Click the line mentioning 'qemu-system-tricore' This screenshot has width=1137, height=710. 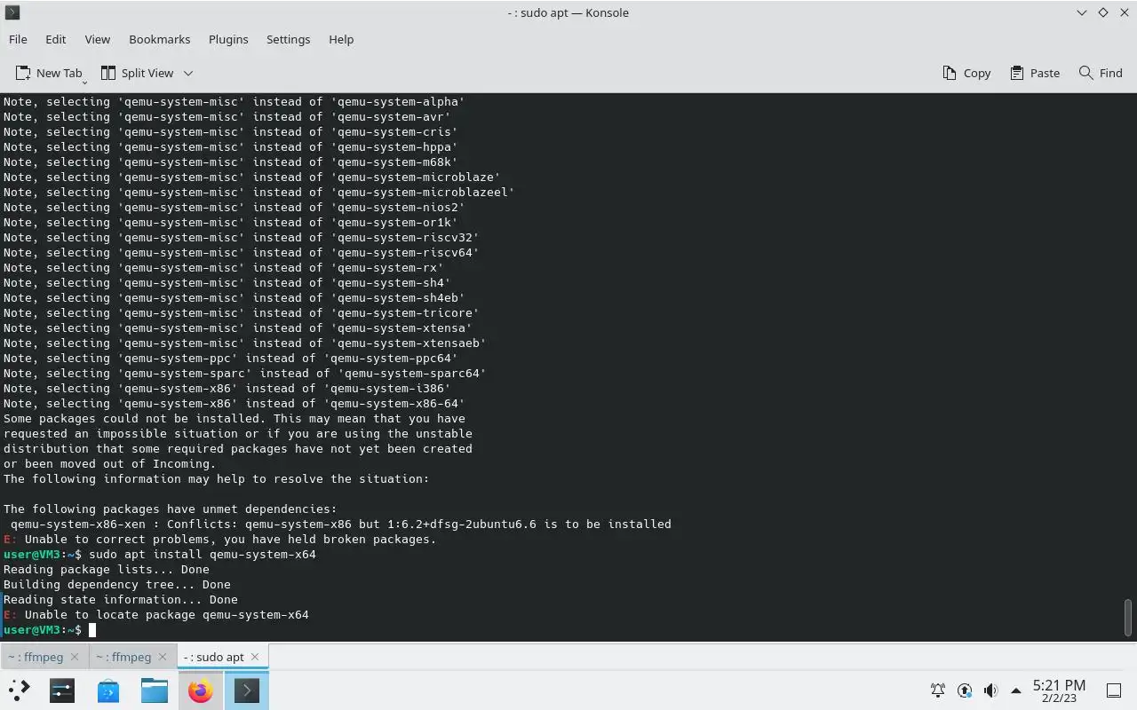[x=242, y=312]
